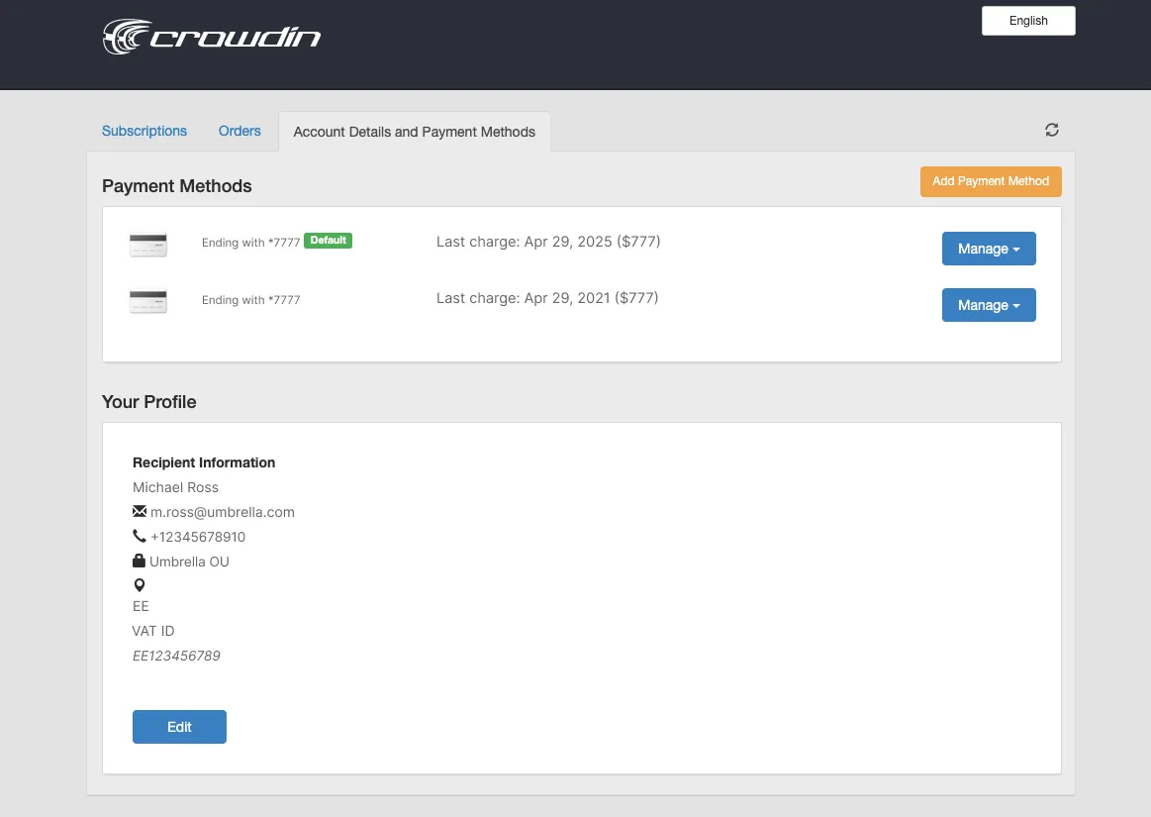Click the briefcase icon next to Umbrella OU

tap(140, 562)
